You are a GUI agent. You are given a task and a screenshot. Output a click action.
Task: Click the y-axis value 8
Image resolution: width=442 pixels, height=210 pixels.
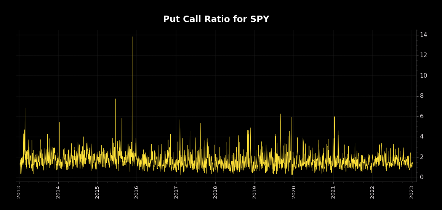[422, 96]
